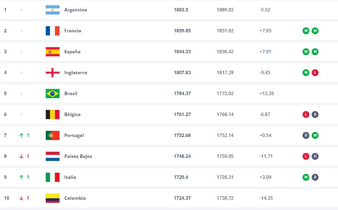Click the Italy flag icon
Screen dimensions: 338x210
point(53,177)
